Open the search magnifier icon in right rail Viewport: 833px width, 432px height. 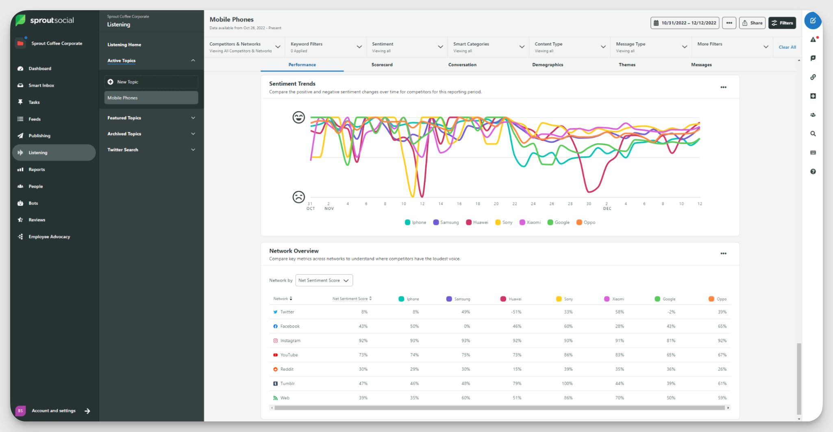[813, 133]
